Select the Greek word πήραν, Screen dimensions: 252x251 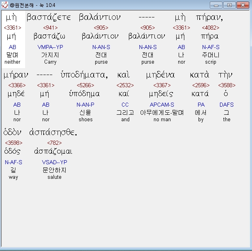point(209,17)
